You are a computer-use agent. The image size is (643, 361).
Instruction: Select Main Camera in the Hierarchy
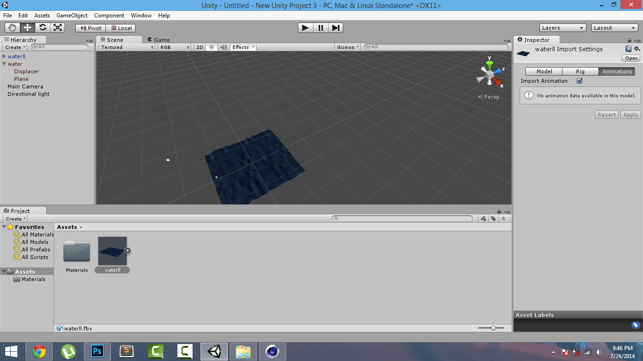[x=25, y=86]
